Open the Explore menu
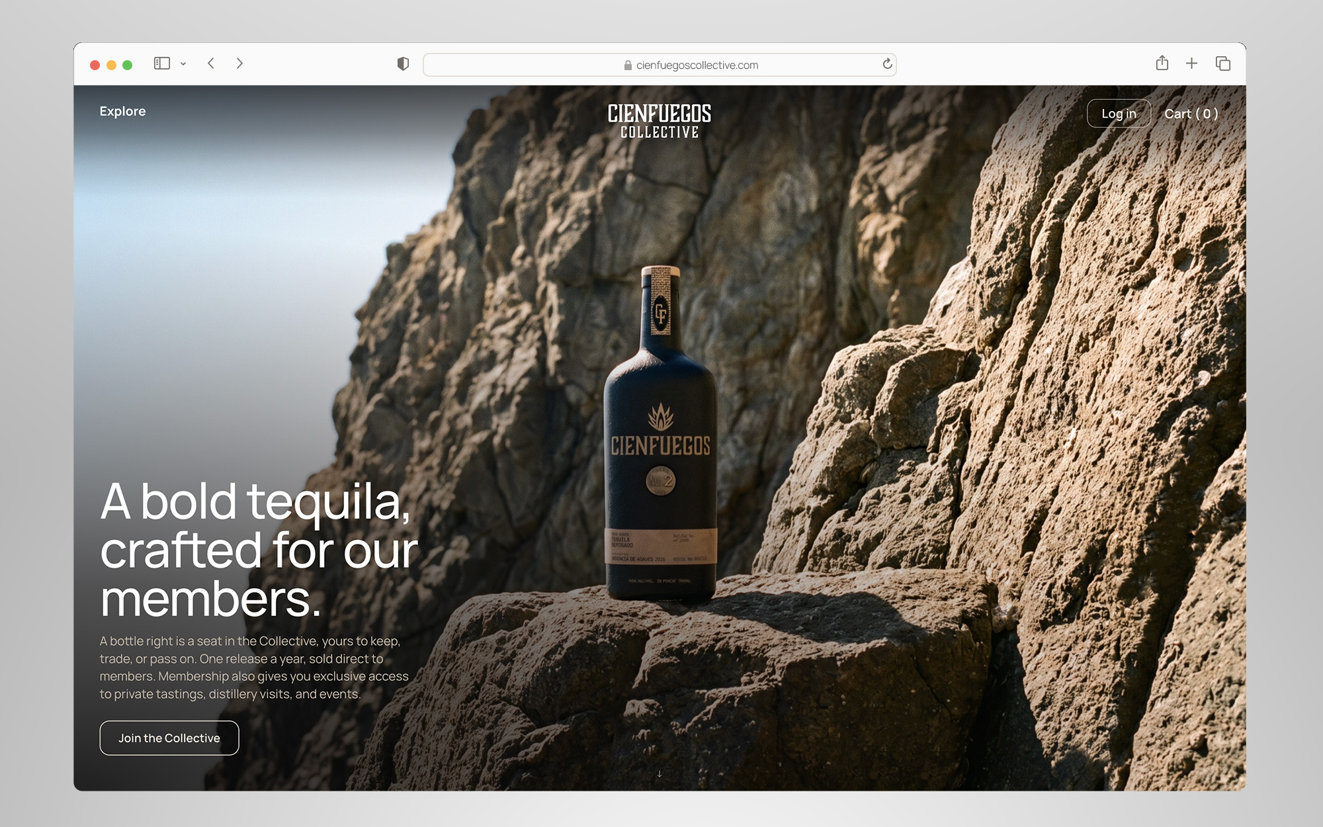 point(122,111)
